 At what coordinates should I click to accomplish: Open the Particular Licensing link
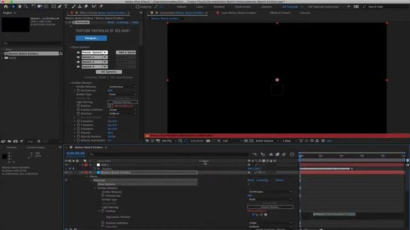coord(122,22)
